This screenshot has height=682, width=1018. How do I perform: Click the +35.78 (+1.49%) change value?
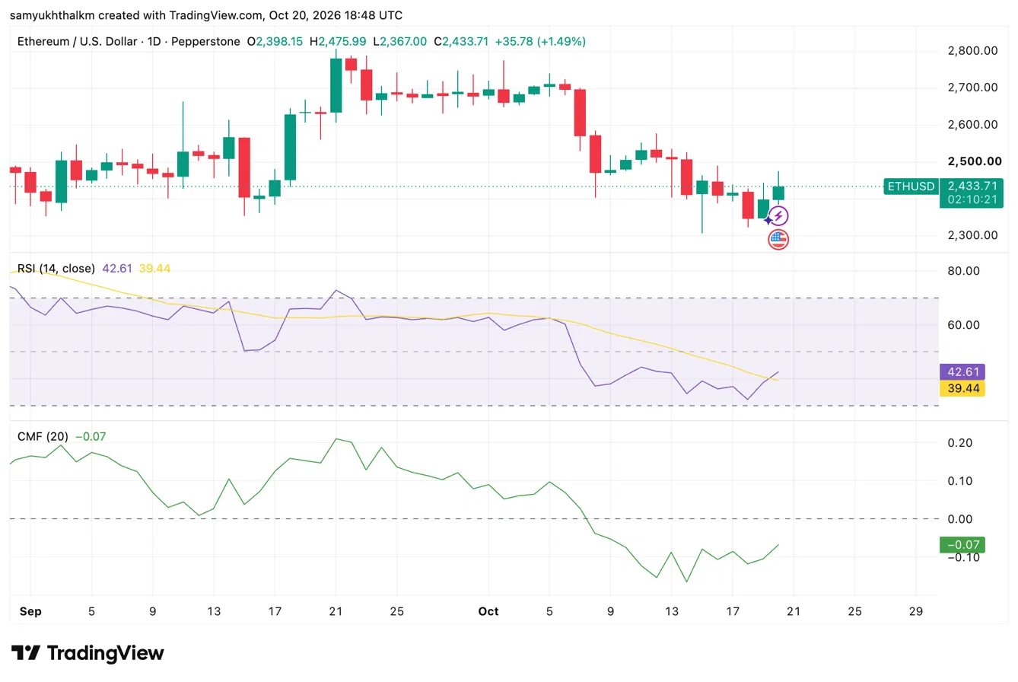(x=541, y=41)
